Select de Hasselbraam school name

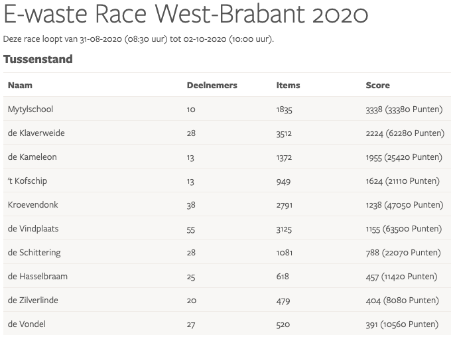pos(37,277)
